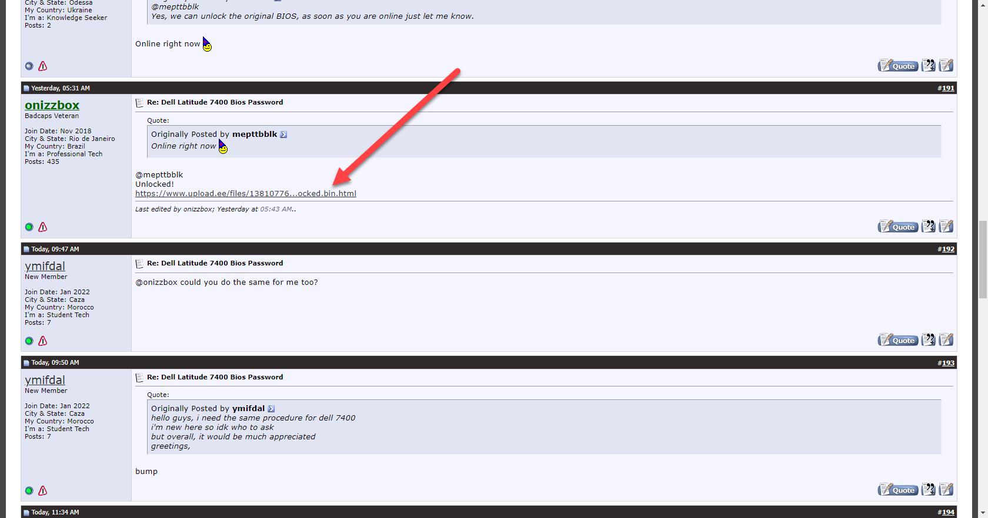
Task: Open the upload.ee unlocked bin link
Action: coord(246,193)
